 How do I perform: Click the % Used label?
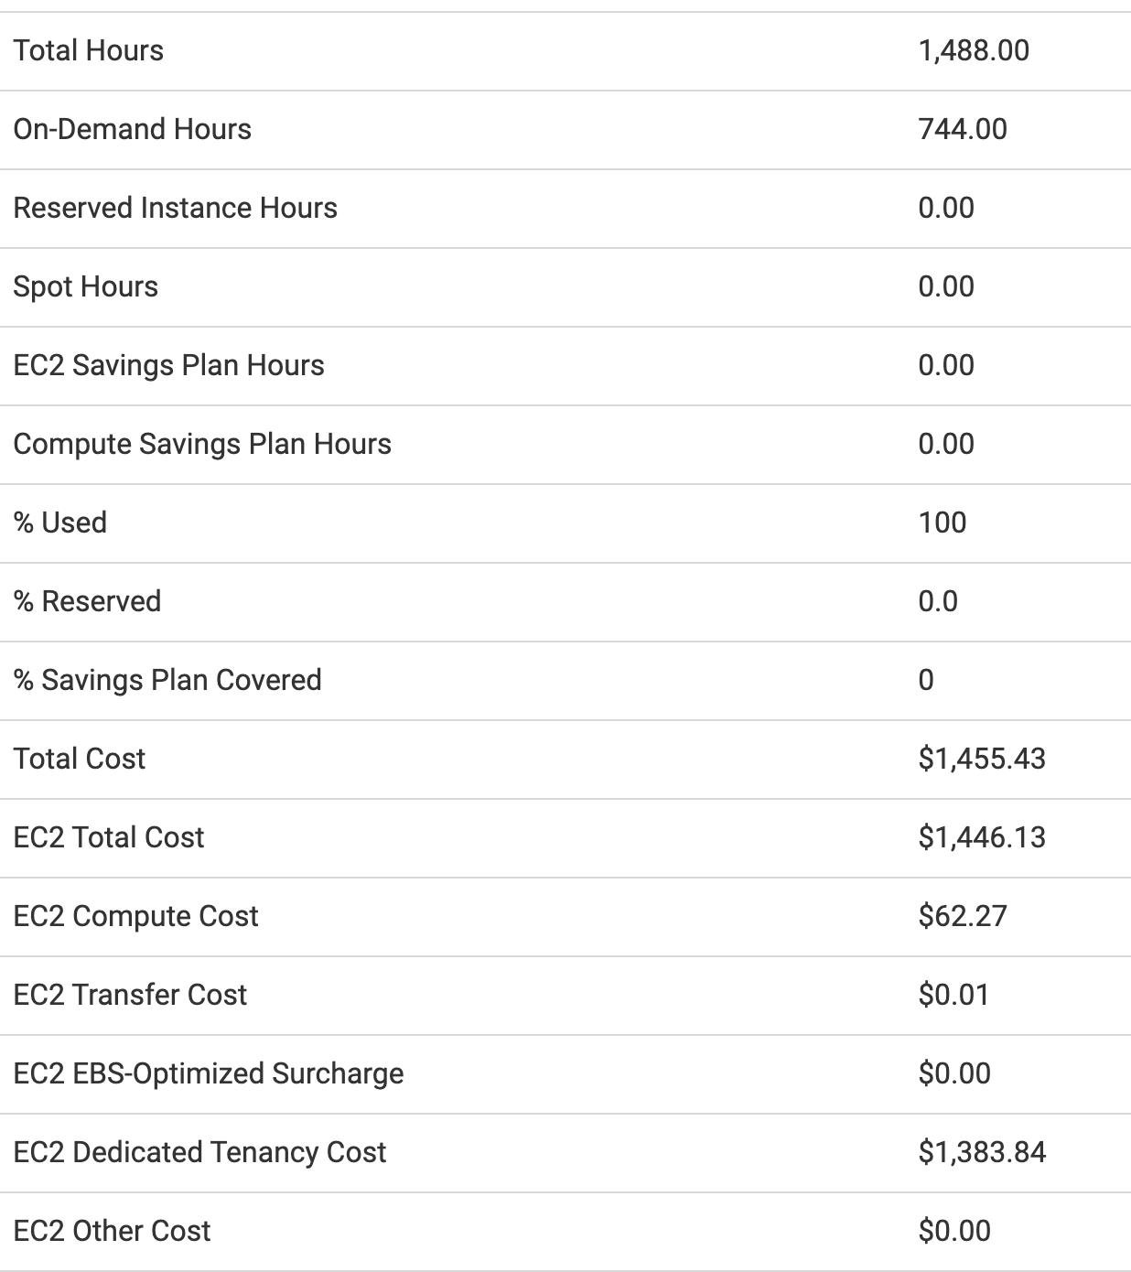(x=59, y=523)
